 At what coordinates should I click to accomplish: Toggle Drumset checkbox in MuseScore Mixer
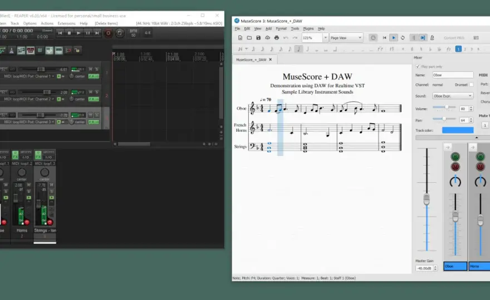click(471, 84)
